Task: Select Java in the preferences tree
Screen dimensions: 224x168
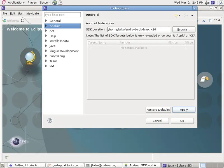Action: (52, 46)
